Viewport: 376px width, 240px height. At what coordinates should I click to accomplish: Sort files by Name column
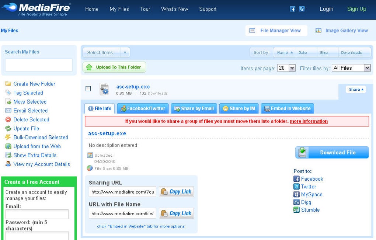pos(285,52)
